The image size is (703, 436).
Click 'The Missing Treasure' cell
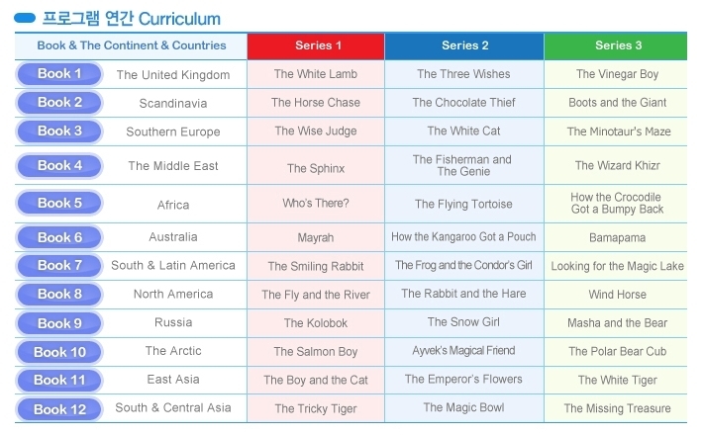pos(618,408)
